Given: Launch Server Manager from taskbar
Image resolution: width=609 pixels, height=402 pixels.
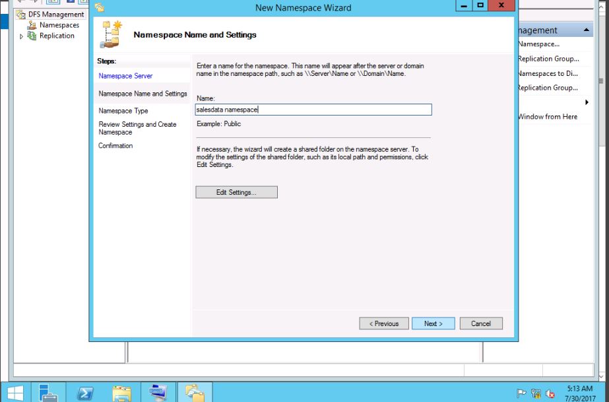Looking at the screenshot, I should point(49,393).
